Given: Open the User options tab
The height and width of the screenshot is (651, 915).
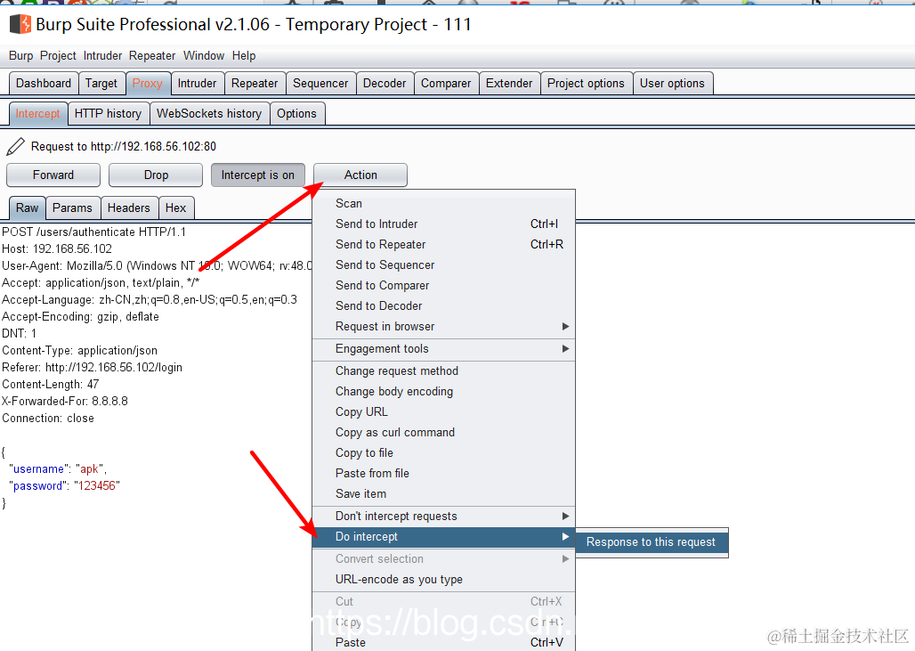Looking at the screenshot, I should (672, 84).
